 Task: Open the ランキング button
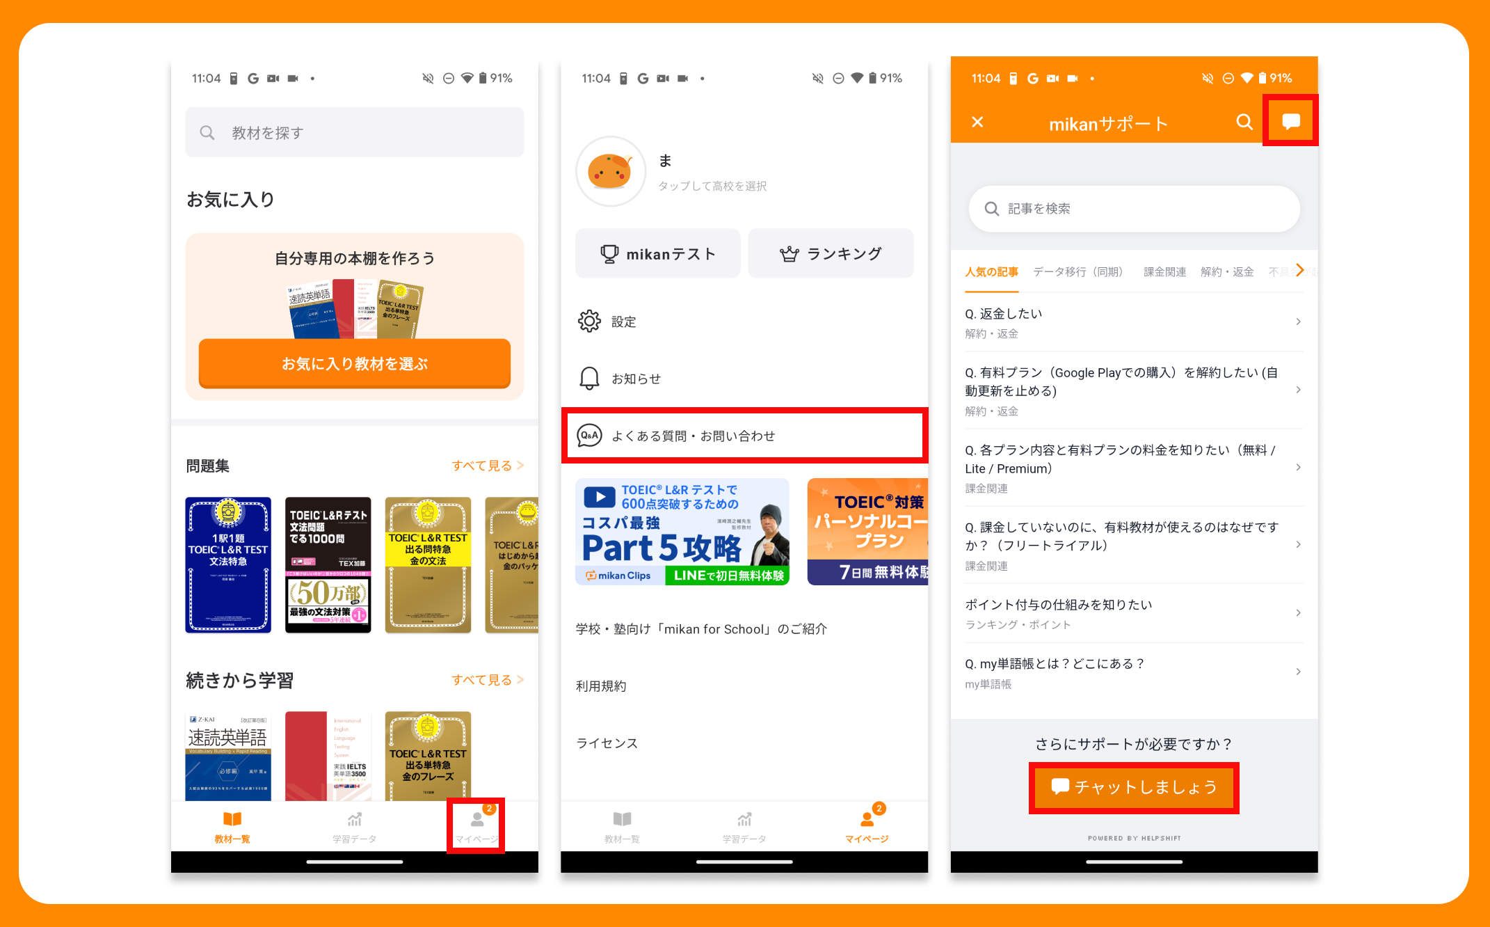(x=831, y=253)
